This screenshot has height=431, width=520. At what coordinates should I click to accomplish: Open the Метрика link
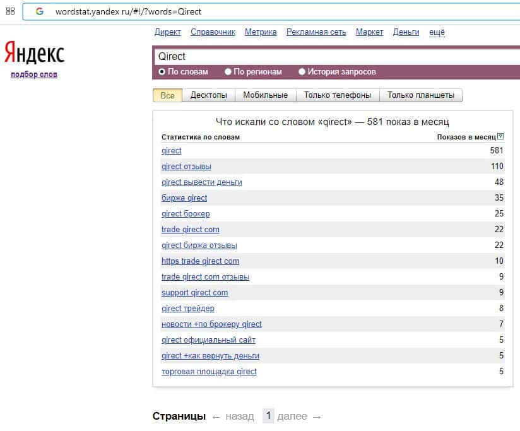[x=261, y=32]
